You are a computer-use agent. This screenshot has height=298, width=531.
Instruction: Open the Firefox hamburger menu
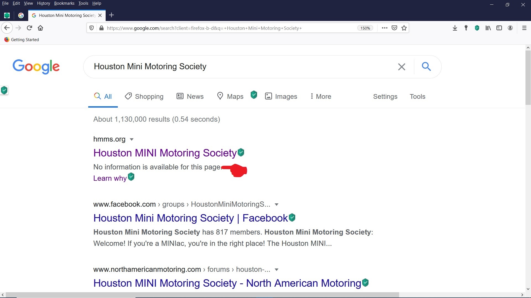click(524, 28)
